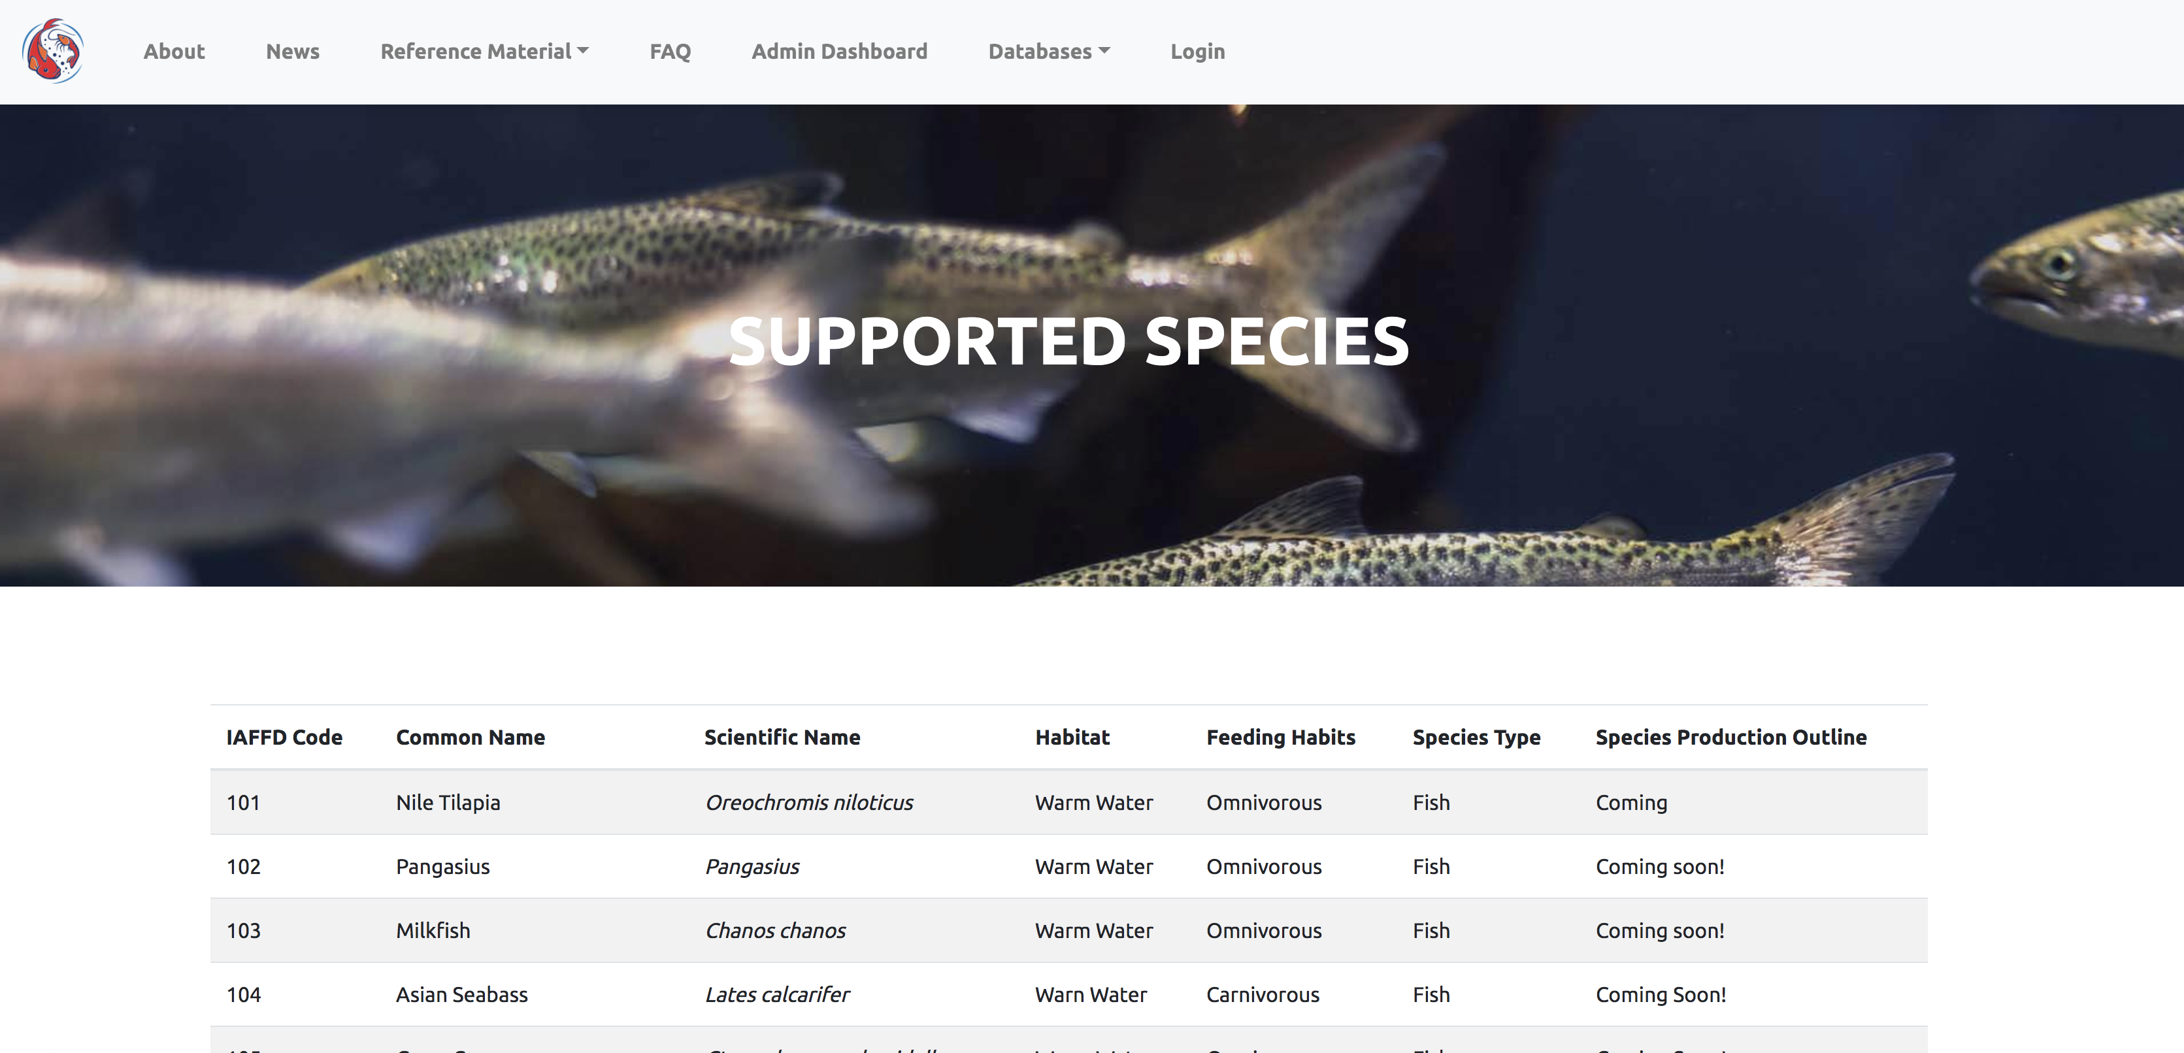This screenshot has width=2184, height=1053.
Task: Expand the Reference Material dropdown
Action: coord(484,52)
